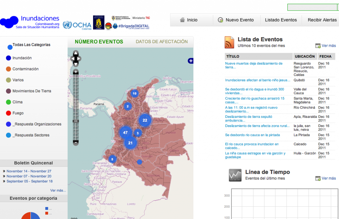The width and height of the screenshot is (339, 219).
Task: Filter map by Fuego category
Action: click(18, 113)
